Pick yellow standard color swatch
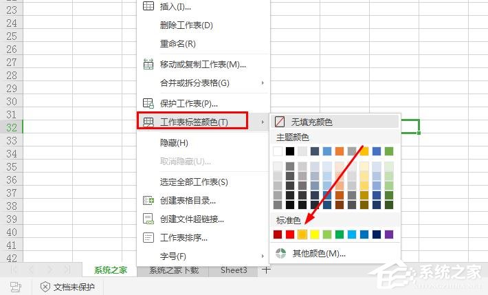 (x=315, y=234)
